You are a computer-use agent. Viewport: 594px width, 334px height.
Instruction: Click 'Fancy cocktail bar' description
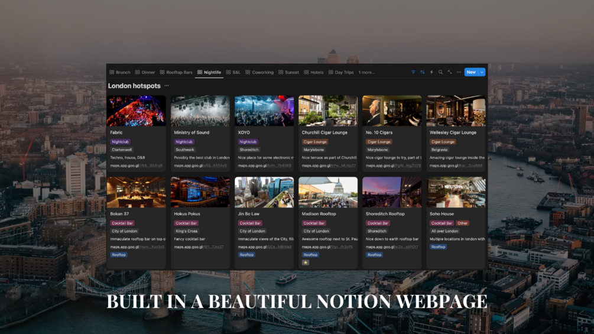(189, 239)
